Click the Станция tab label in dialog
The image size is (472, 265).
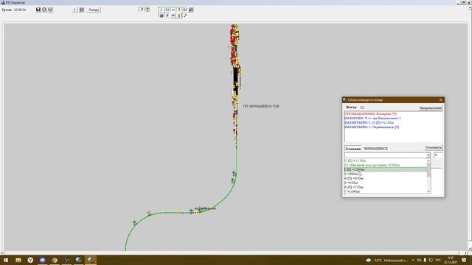tap(353, 149)
